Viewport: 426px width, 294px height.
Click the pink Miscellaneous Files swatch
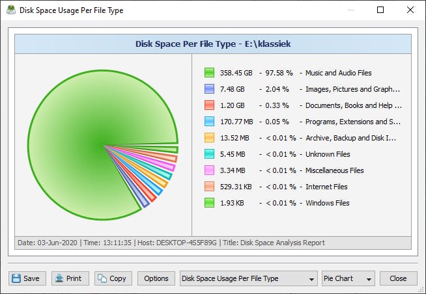[x=209, y=170]
